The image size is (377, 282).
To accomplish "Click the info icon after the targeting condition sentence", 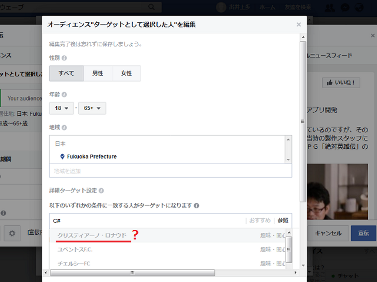I will (196, 206).
